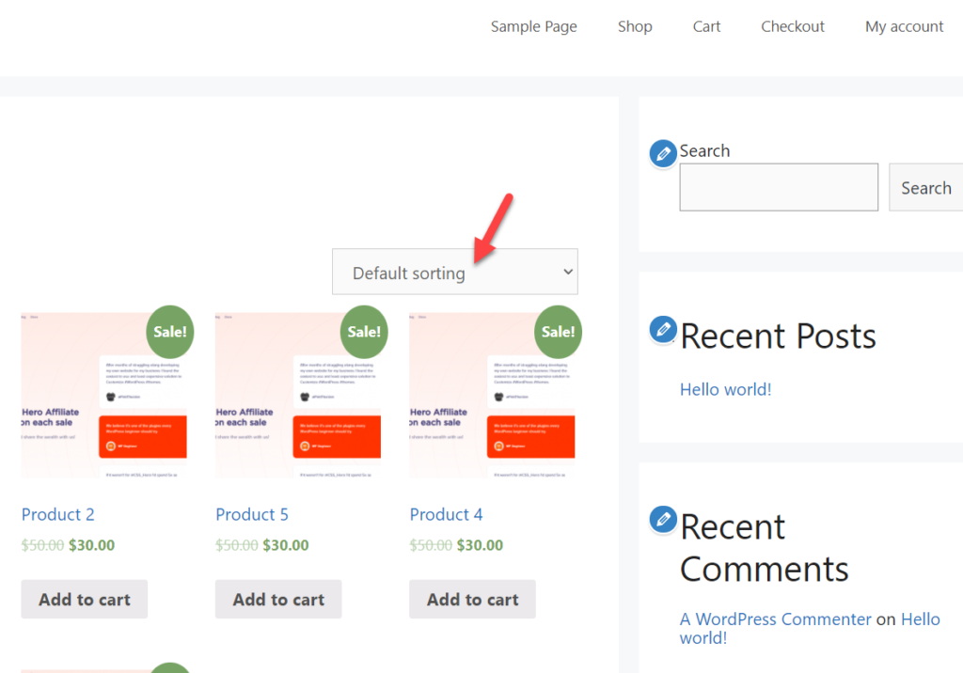Add Product 5 to cart
The width and height of the screenshot is (963, 673).
click(x=278, y=600)
